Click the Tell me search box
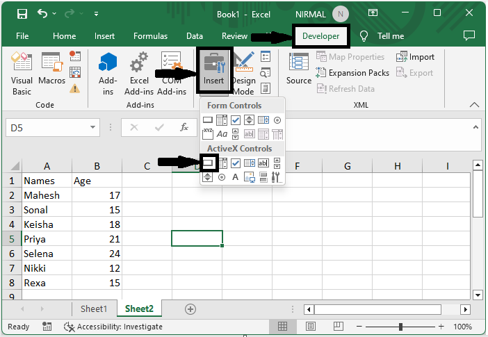 pos(382,36)
